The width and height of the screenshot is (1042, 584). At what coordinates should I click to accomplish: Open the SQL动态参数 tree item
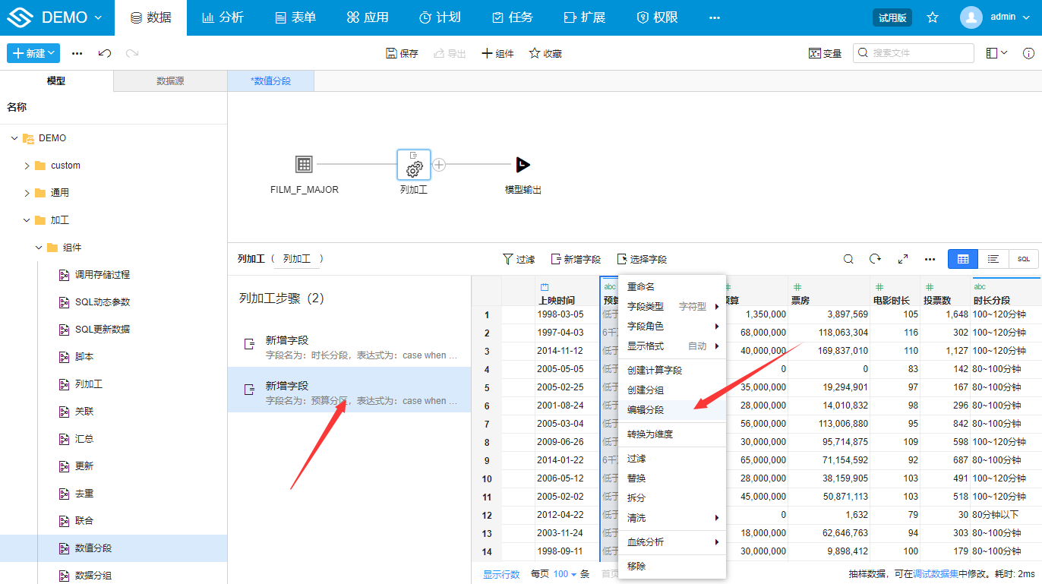coord(103,302)
